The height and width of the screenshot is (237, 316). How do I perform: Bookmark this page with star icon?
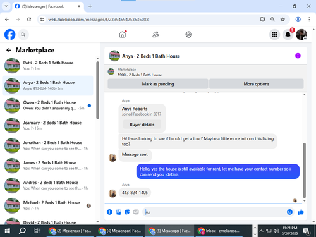tap(283, 20)
